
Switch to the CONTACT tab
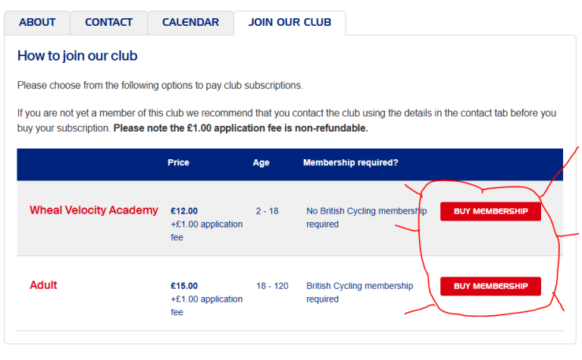(109, 23)
